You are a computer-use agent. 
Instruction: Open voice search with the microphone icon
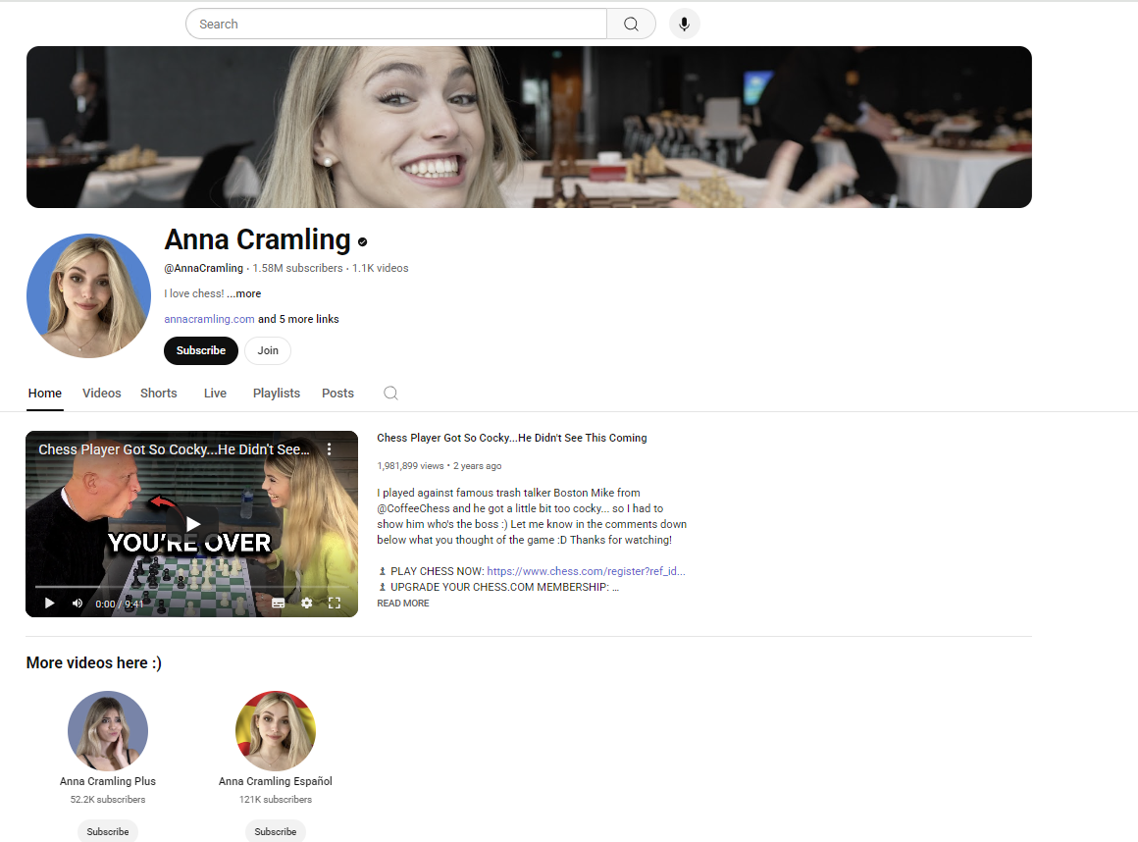[x=684, y=24]
